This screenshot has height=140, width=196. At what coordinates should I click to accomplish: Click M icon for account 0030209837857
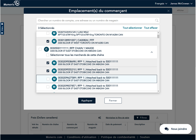[x=54, y=87]
